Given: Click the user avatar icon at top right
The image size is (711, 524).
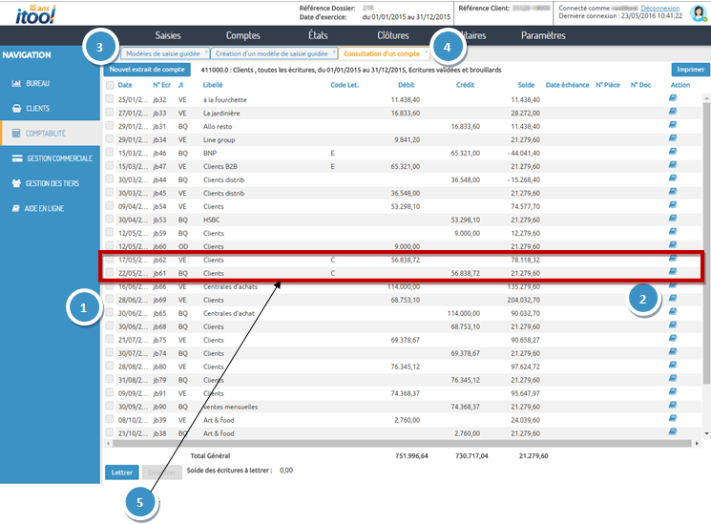Looking at the screenshot, I should tap(698, 12).
